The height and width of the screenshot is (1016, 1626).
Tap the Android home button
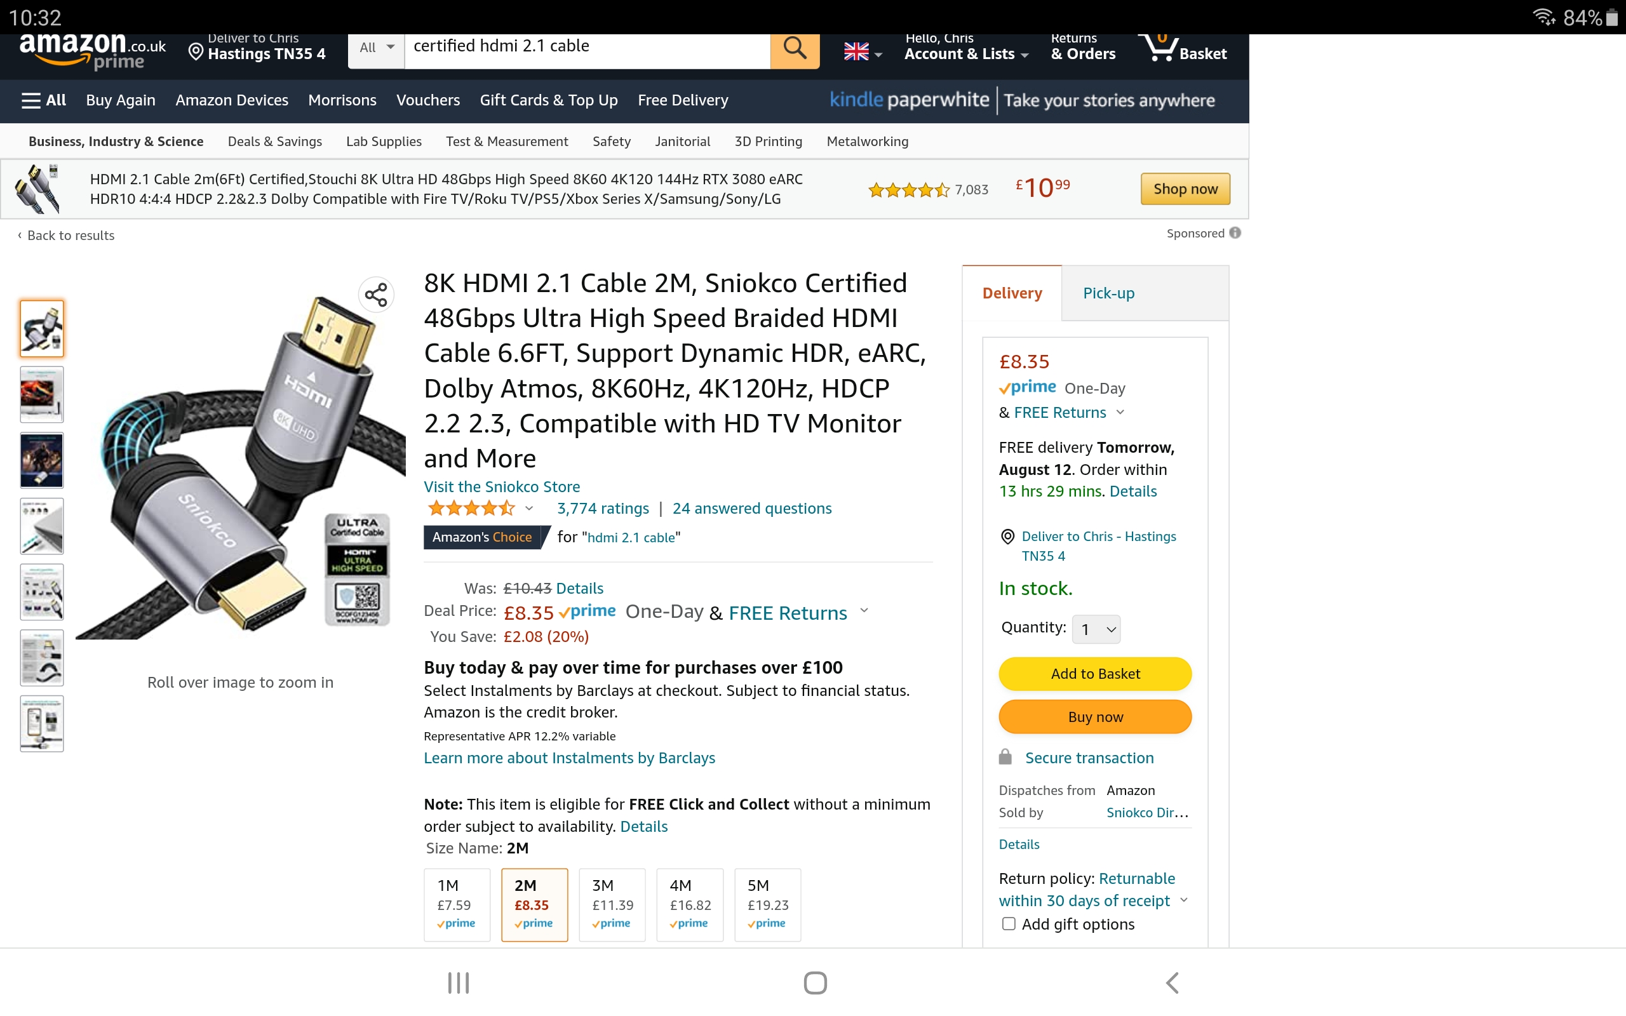tap(815, 983)
